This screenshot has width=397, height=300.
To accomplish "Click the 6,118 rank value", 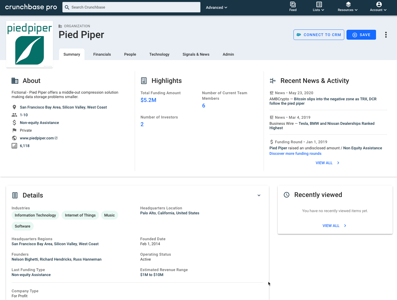I will coord(25,146).
